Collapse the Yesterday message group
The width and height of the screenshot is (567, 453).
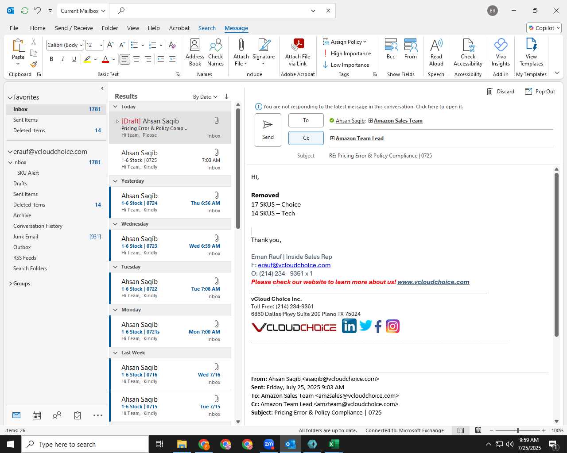115,181
